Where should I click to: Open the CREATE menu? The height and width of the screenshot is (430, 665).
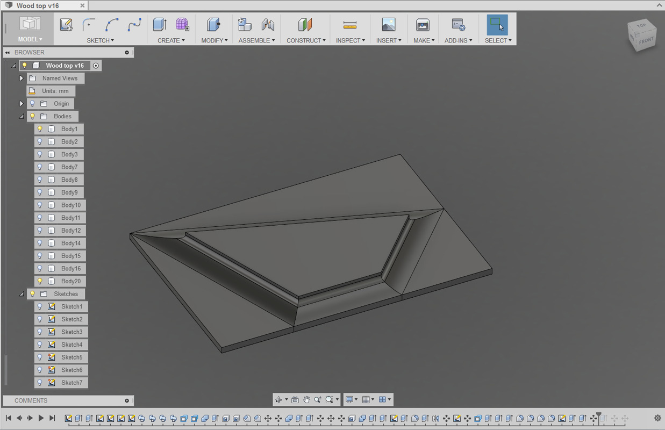point(171,40)
